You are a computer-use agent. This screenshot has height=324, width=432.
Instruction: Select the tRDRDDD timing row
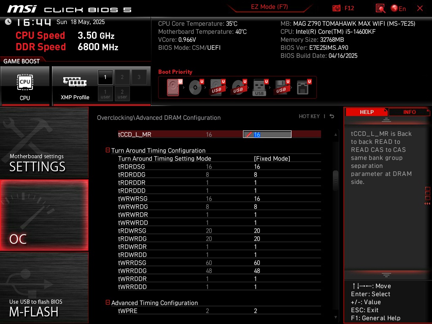tap(219, 190)
